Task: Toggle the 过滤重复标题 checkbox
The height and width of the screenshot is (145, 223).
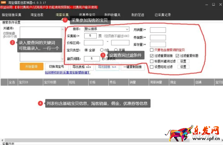Action: point(177,56)
